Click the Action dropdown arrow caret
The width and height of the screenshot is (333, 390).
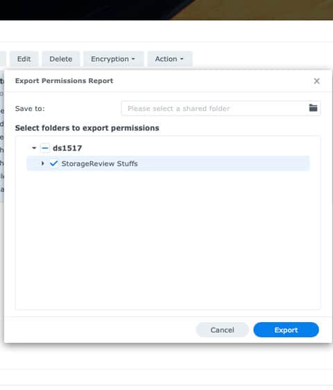pos(182,59)
